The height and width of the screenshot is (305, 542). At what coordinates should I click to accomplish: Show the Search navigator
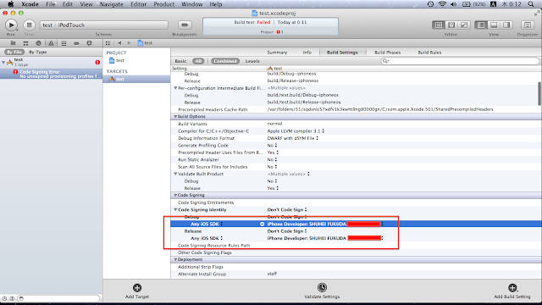point(38,43)
